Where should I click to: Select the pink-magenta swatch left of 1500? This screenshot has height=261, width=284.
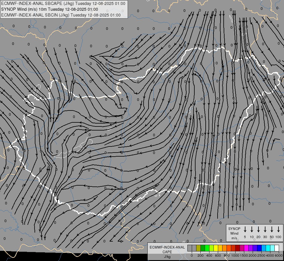click(x=242, y=248)
